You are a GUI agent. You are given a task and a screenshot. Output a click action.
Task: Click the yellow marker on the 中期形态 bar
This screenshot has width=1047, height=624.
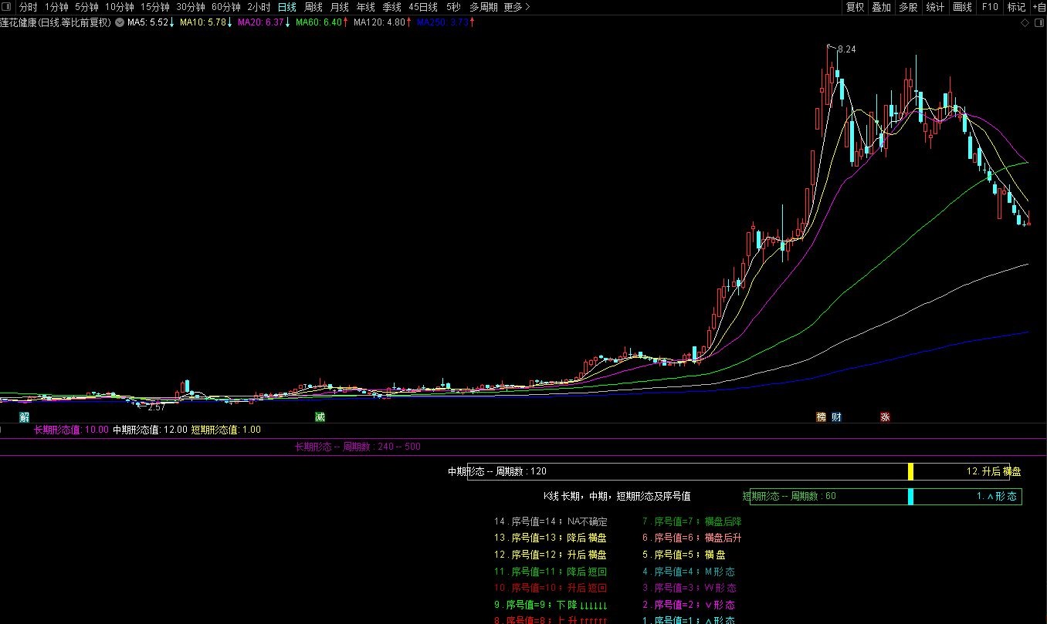(910, 471)
